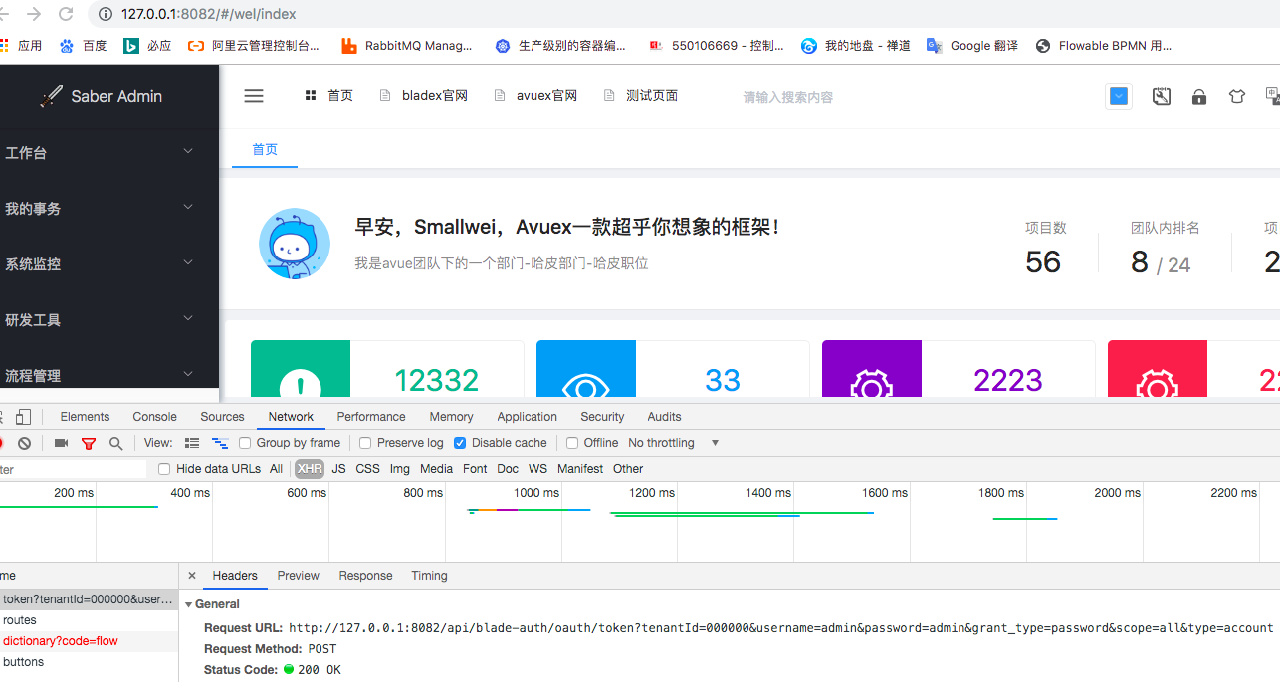Lock the screen with the padlock icon
The width and height of the screenshot is (1280, 682).
click(x=1199, y=96)
